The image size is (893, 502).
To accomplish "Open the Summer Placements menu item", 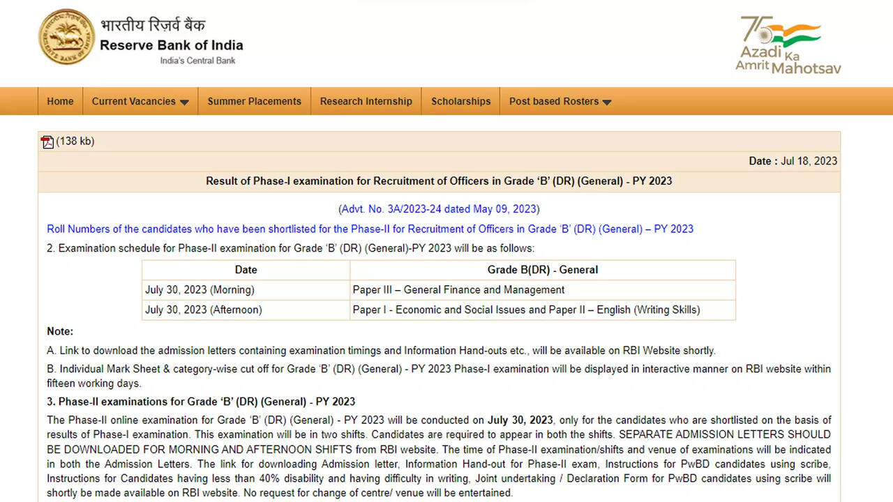I will tap(254, 101).
